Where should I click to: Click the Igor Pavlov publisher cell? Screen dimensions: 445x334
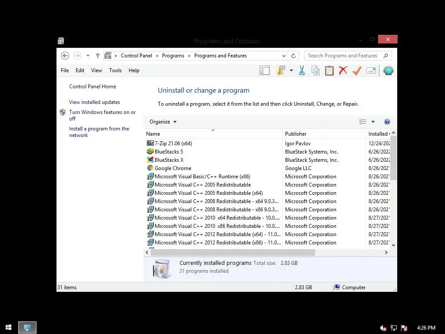(298, 144)
